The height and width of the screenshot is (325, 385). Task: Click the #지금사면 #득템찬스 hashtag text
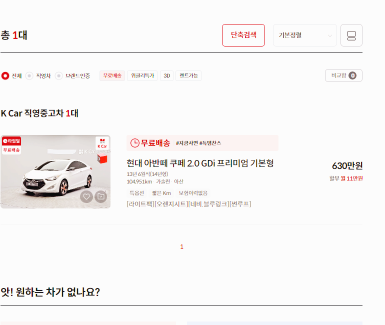(198, 143)
